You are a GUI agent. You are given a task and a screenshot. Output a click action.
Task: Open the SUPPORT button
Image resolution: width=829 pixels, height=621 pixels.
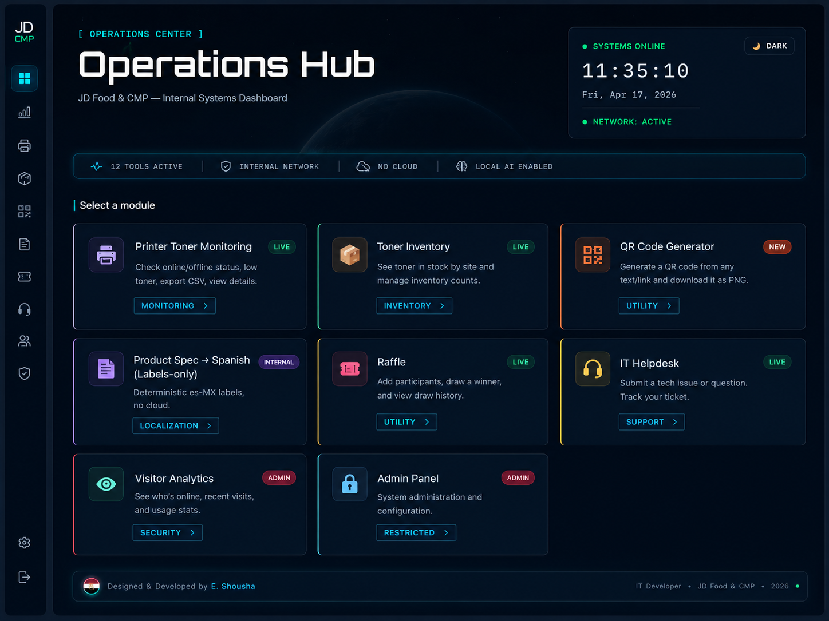[x=652, y=422]
